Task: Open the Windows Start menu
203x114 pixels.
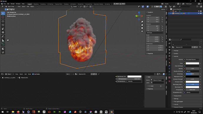Action: point(2,112)
